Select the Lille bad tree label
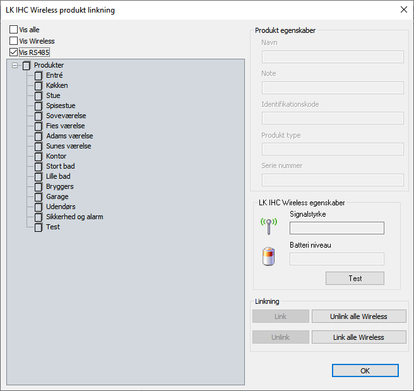The width and height of the screenshot is (414, 391). pos(58,176)
